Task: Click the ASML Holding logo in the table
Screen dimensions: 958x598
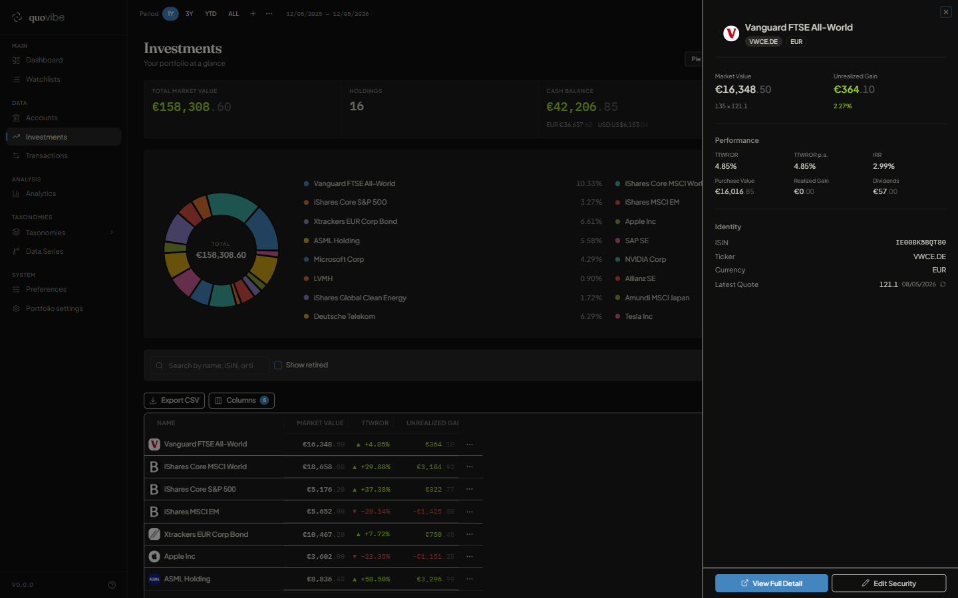Action: pyautogui.click(x=154, y=579)
